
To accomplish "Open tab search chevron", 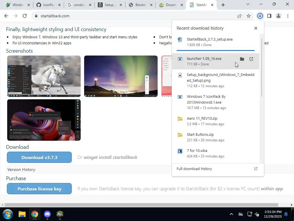I will [248, 4].
